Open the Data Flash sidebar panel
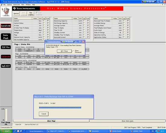 pyautogui.click(x=6, y=37)
